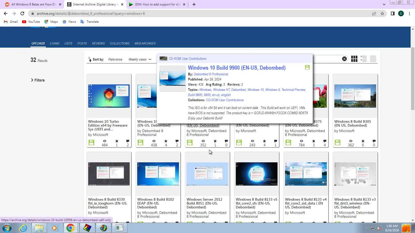Viewport: 415px width, 233px height.
Task: Open Windows 8 Build 8133 v3 thumbnail
Action: click(x=355, y=174)
